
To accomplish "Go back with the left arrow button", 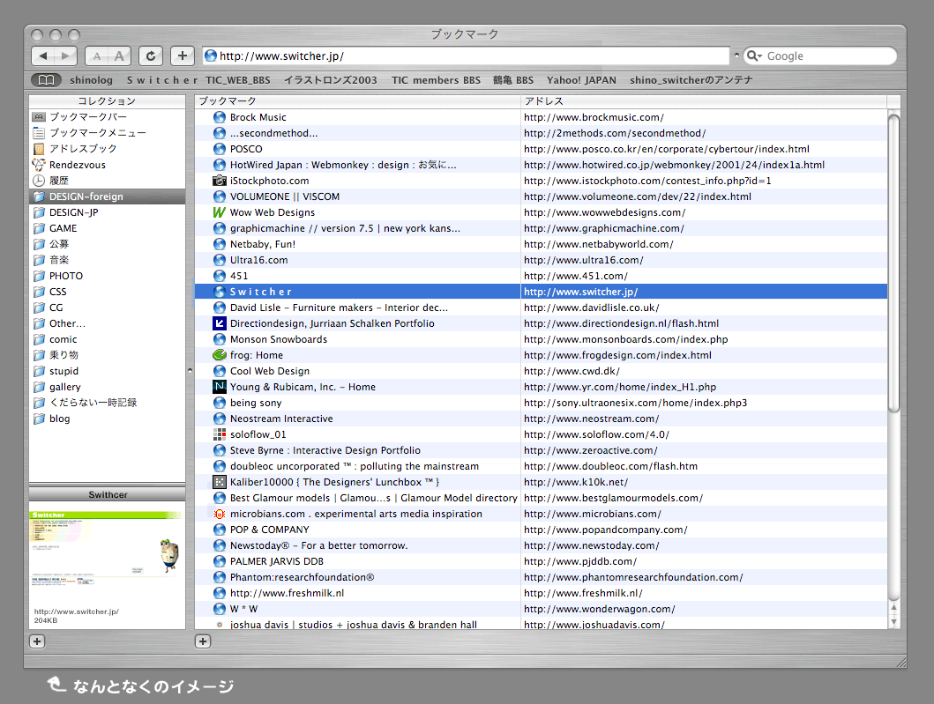I will coord(42,56).
